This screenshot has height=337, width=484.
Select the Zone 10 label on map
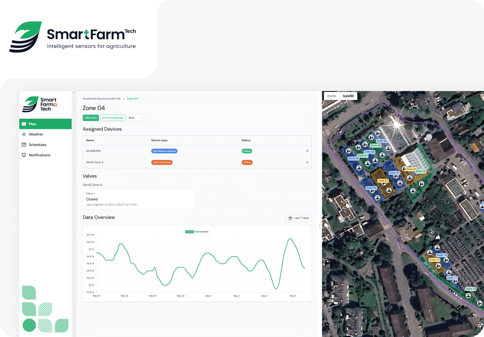(x=421, y=171)
